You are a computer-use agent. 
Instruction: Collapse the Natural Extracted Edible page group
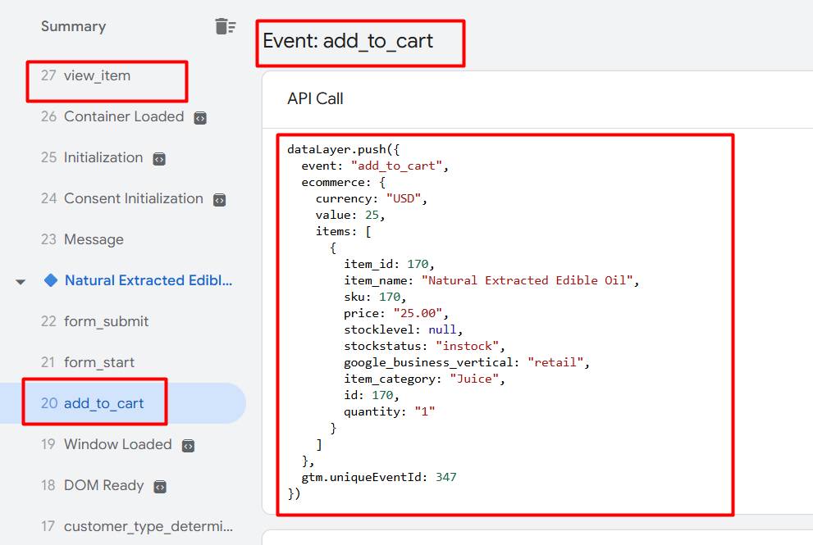click(21, 282)
